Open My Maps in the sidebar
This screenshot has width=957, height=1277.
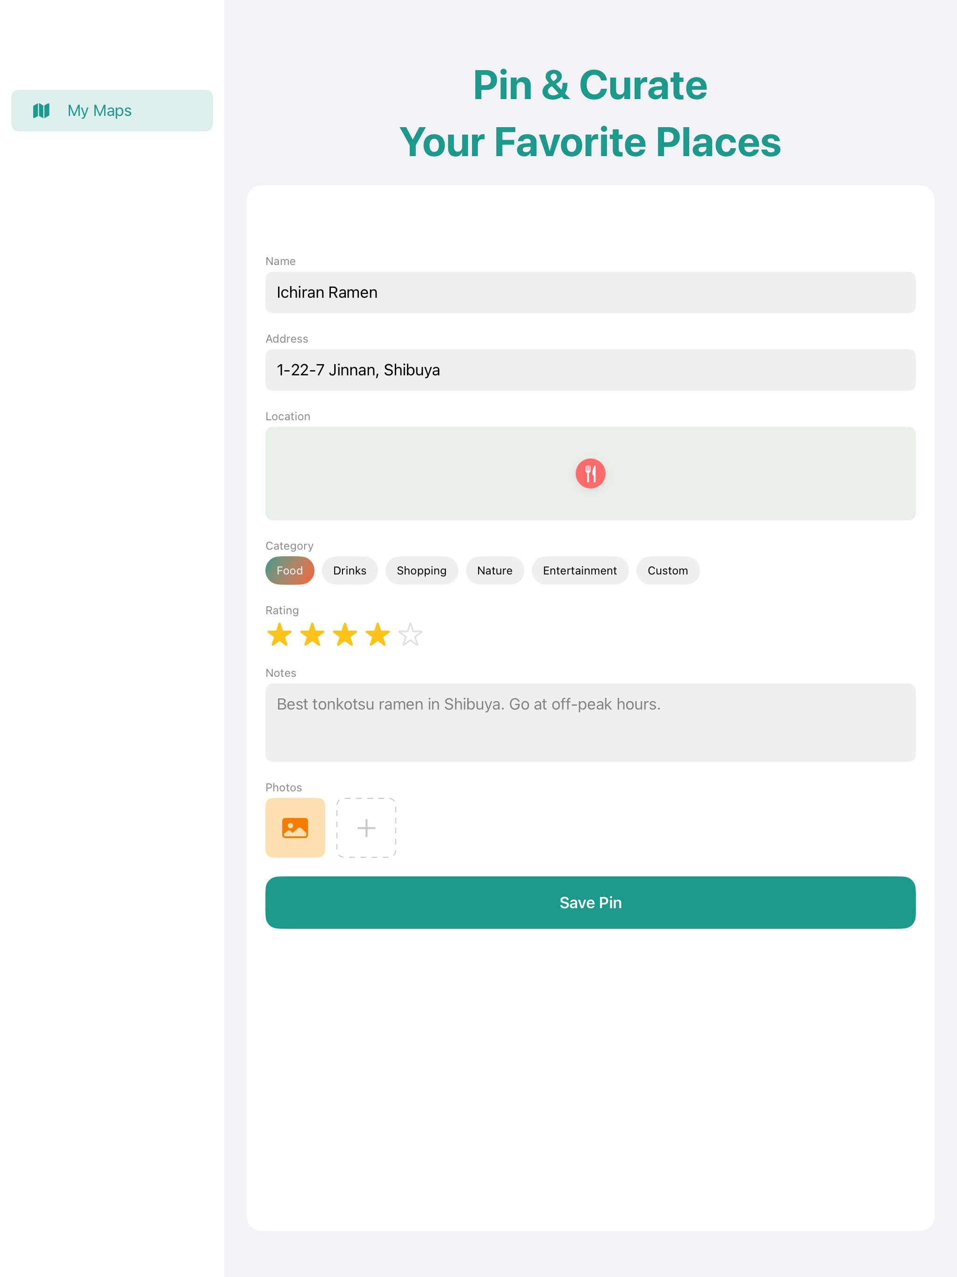coord(112,110)
